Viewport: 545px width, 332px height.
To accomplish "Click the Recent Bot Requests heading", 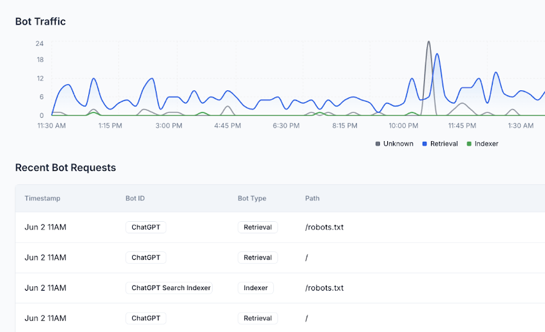I will click(66, 168).
